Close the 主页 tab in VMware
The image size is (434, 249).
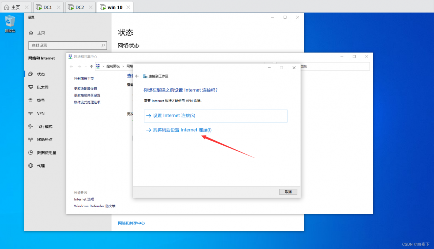pyautogui.click(x=27, y=7)
